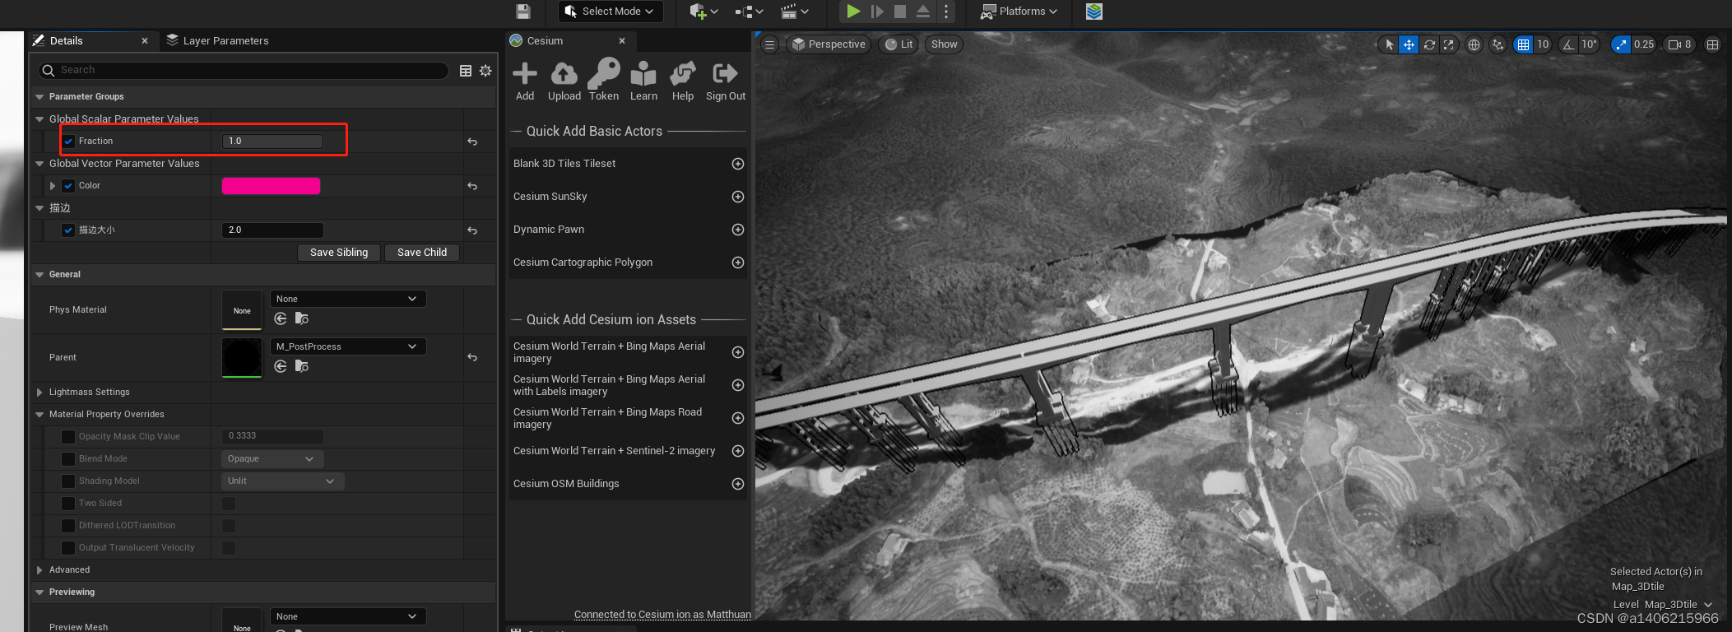Click the Cesium Upload icon

564,81
